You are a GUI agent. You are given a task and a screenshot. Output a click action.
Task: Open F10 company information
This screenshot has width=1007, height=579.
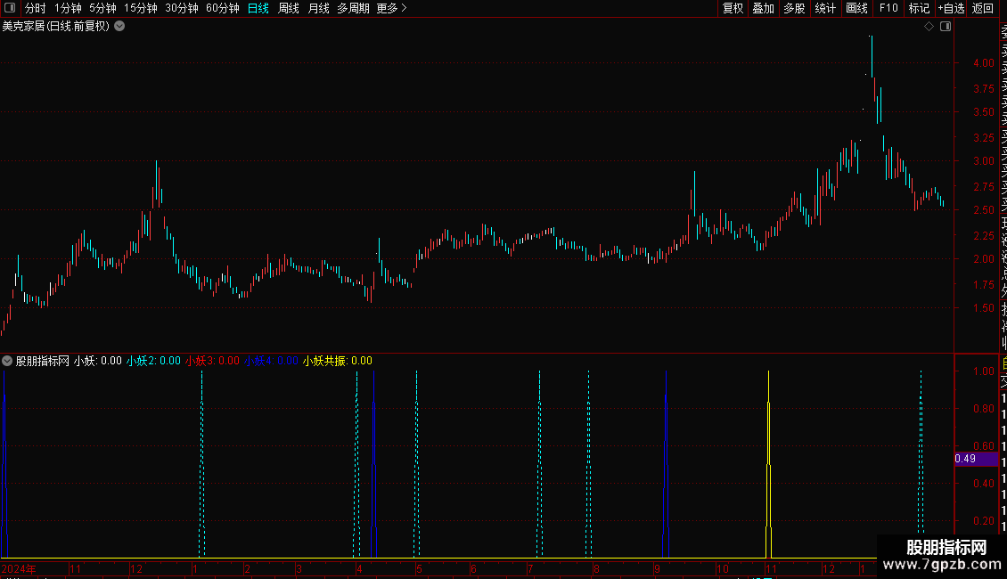(888, 8)
